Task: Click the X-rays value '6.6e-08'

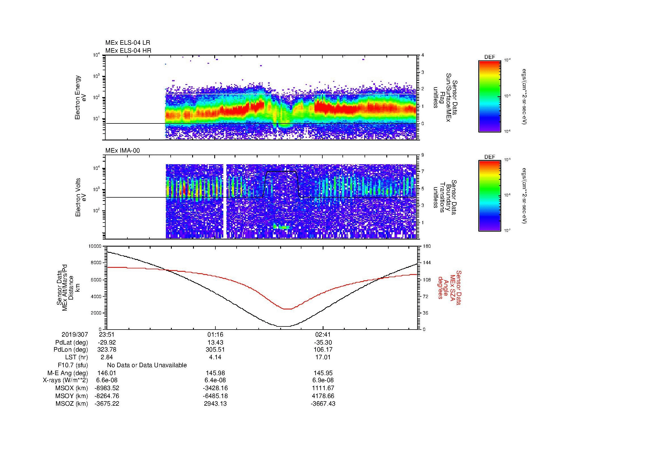Action: click(107, 380)
